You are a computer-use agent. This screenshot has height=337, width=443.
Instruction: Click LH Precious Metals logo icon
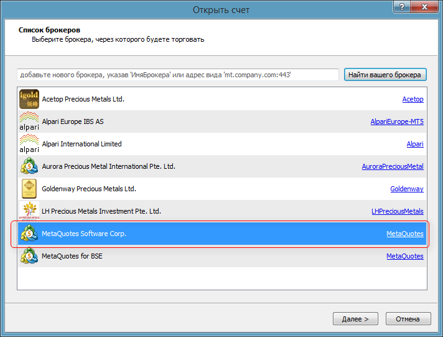29,211
